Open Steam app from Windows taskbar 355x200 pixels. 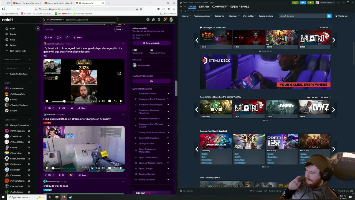click(x=70, y=197)
